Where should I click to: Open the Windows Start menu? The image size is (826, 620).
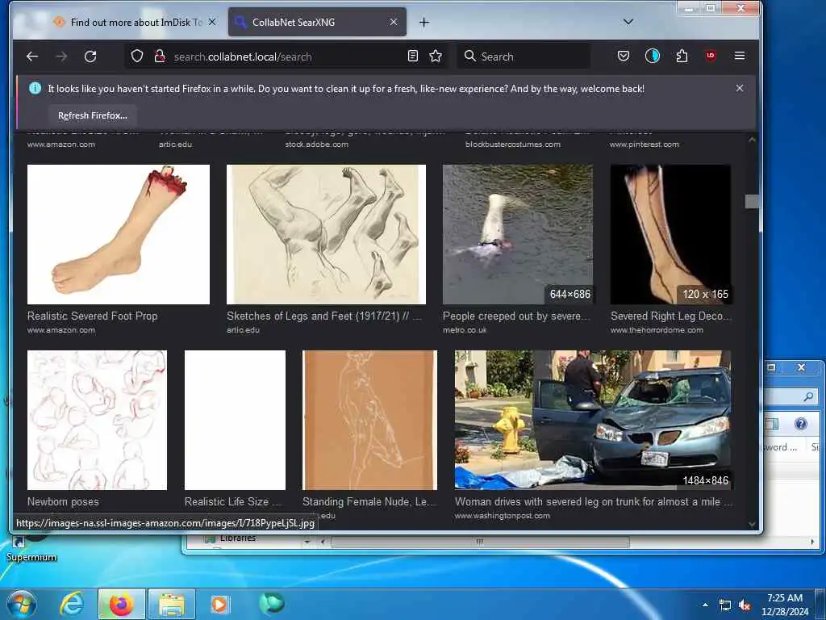click(x=21, y=605)
